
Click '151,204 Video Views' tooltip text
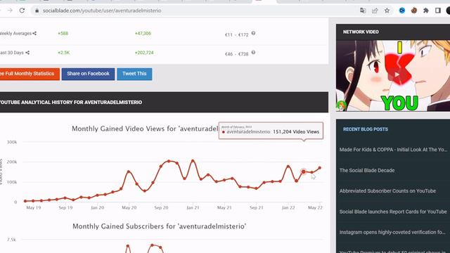coord(296,132)
